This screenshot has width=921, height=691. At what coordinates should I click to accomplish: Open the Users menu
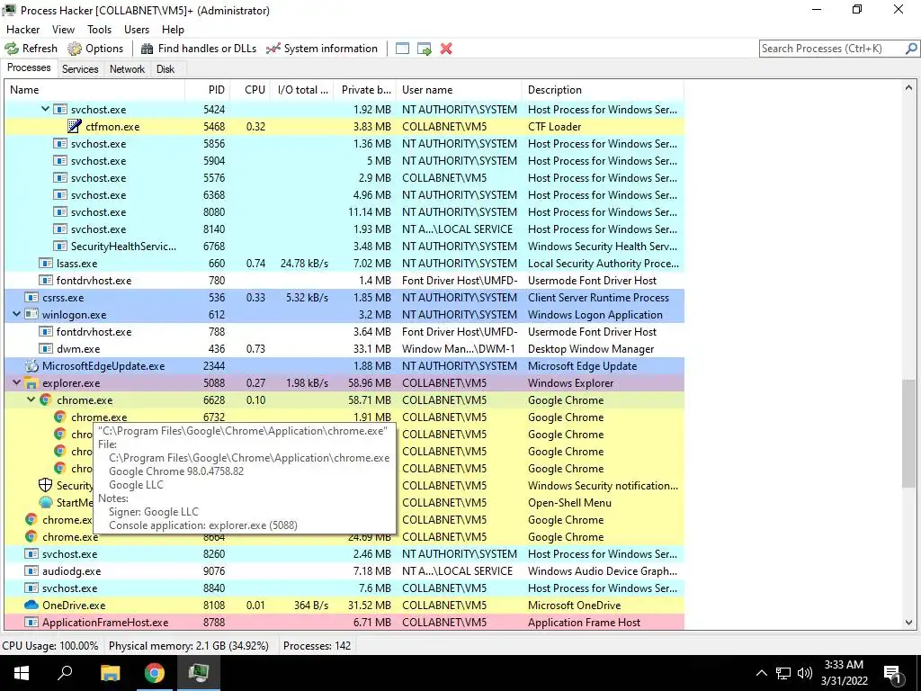[137, 30]
